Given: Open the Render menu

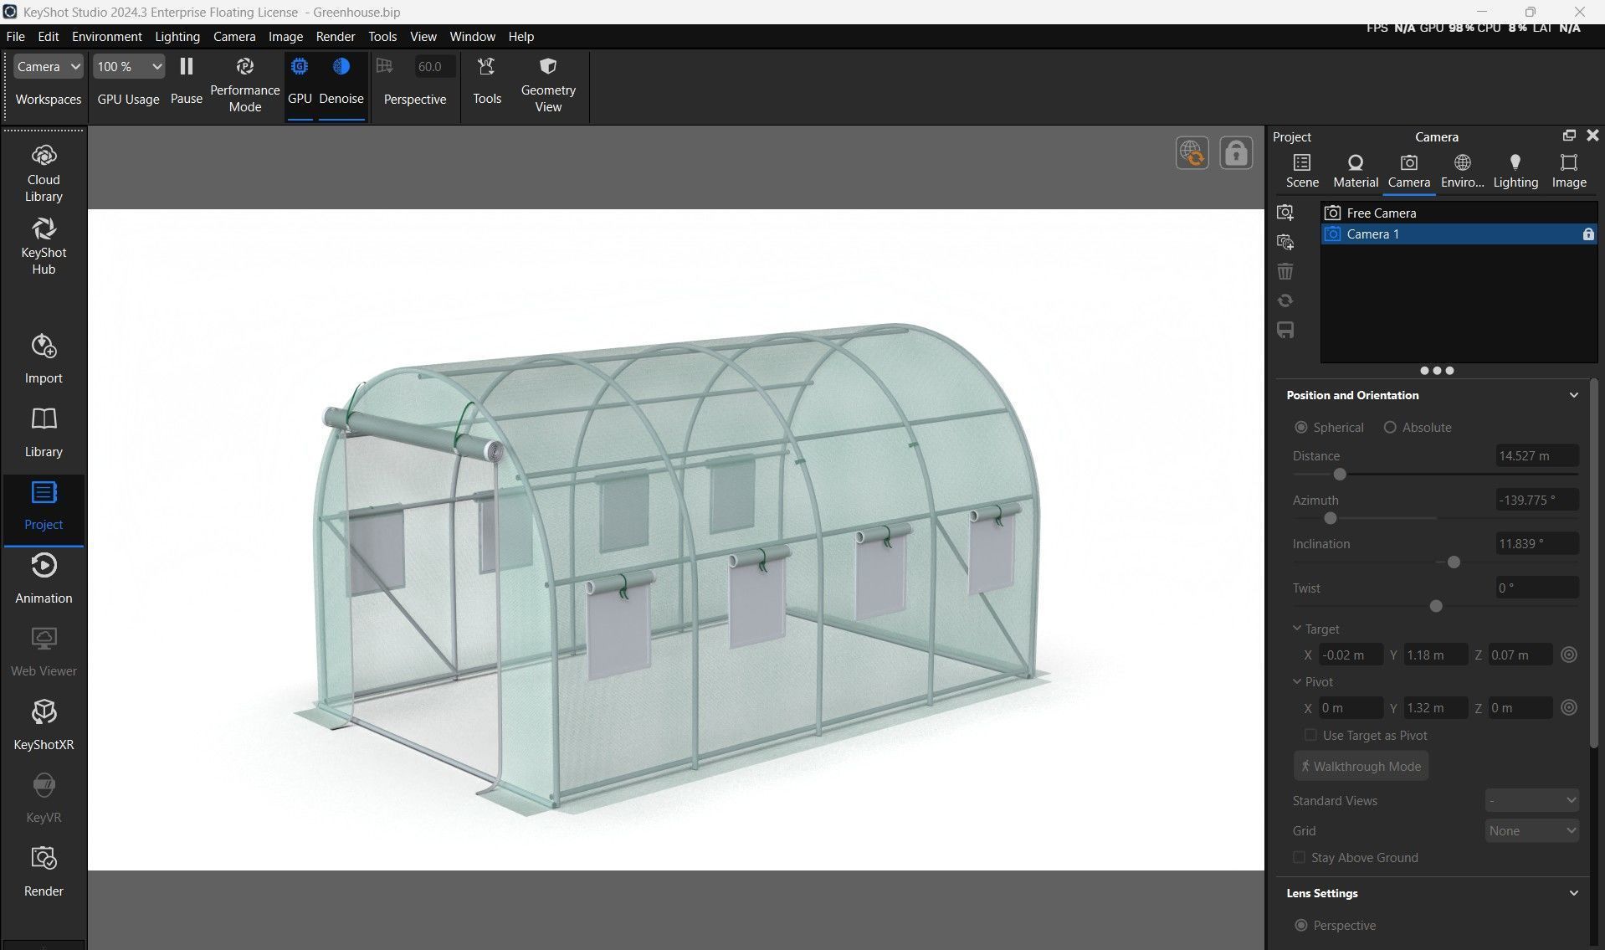Looking at the screenshot, I should (336, 37).
